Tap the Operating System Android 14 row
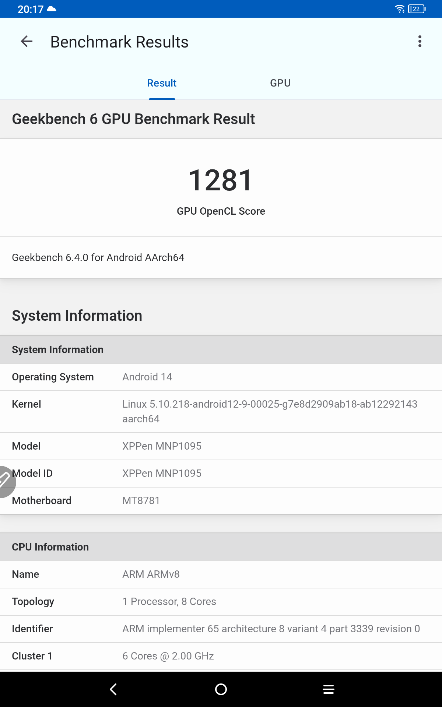The image size is (442, 707). pyautogui.click(x=221, y=377)
